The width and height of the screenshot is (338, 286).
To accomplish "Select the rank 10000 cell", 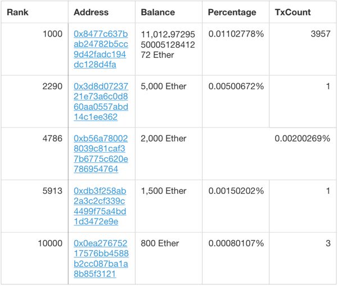I will click(35, 258).
